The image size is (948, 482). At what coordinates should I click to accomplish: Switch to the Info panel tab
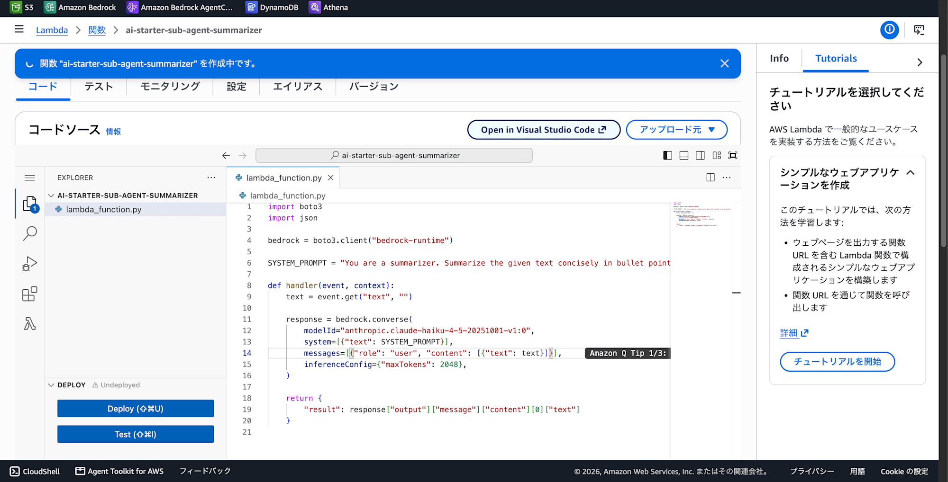tap(779, 58)
